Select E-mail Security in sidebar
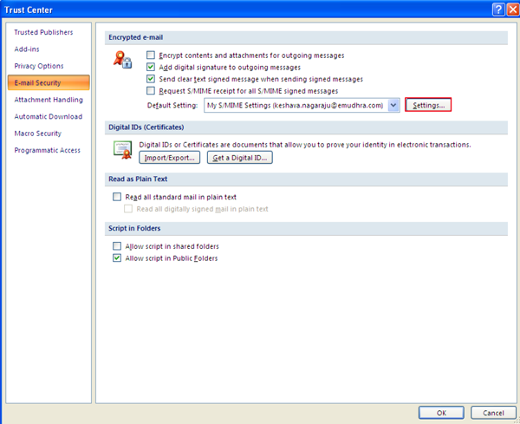The image size is (520, 424). [49, 82]
